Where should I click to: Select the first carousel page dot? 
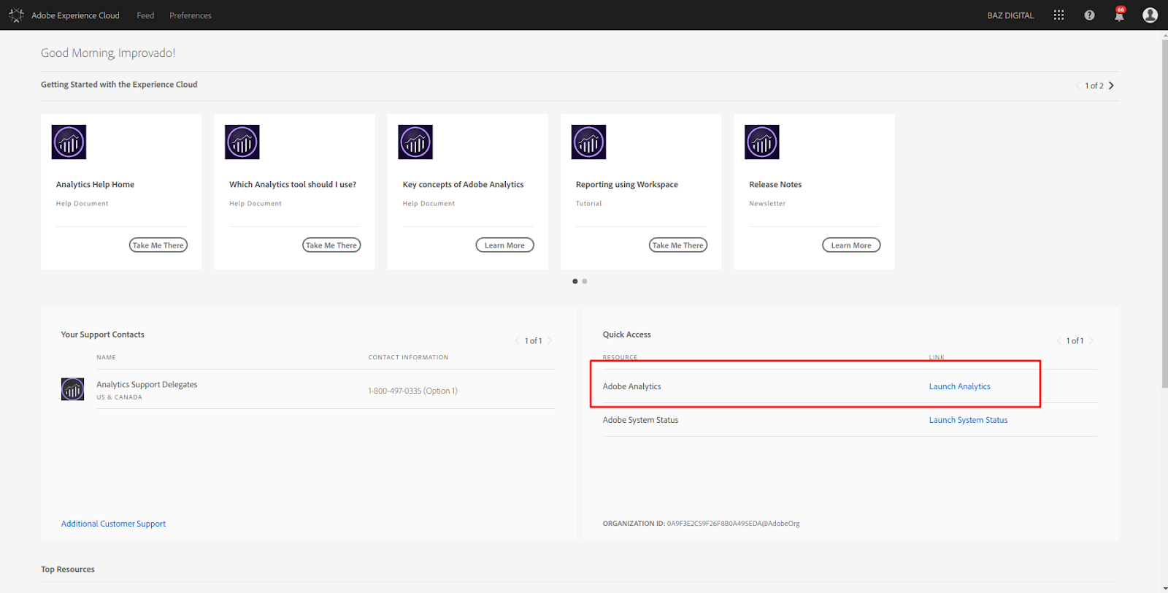(x=575, y=281)
